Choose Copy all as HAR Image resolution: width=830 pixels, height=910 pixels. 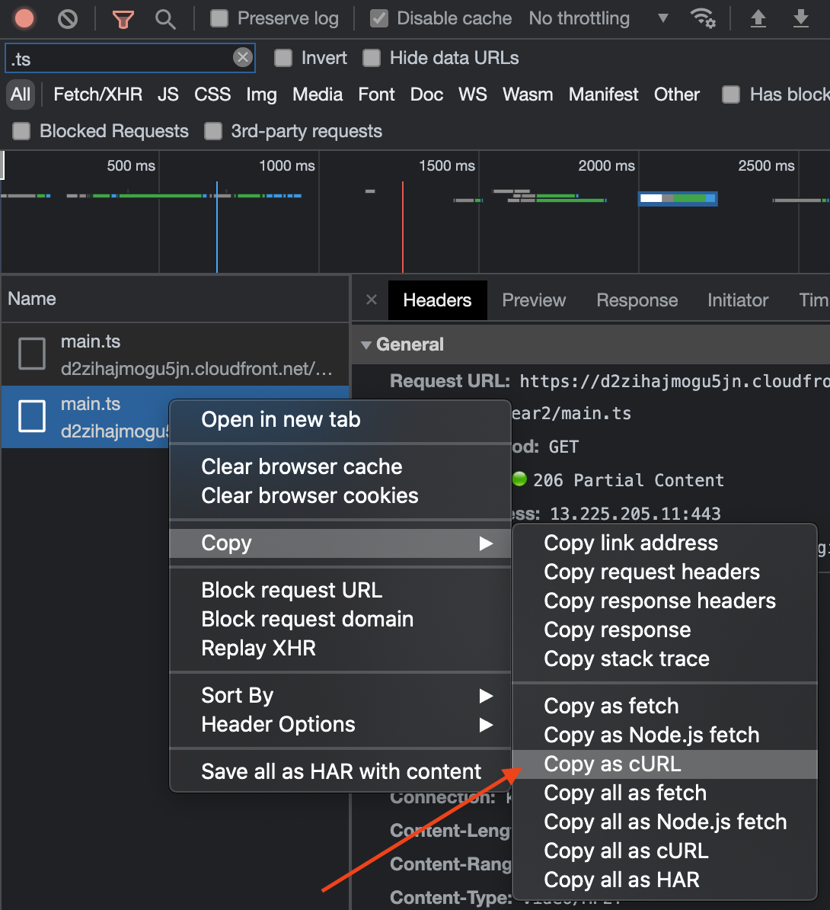pos(665,880)
